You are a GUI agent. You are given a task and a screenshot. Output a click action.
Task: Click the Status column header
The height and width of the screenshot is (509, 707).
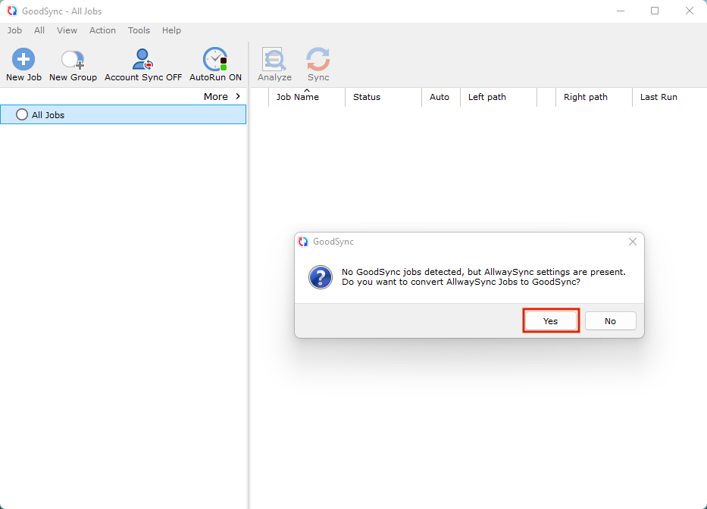pyautogui.click(x=367, y=97)
